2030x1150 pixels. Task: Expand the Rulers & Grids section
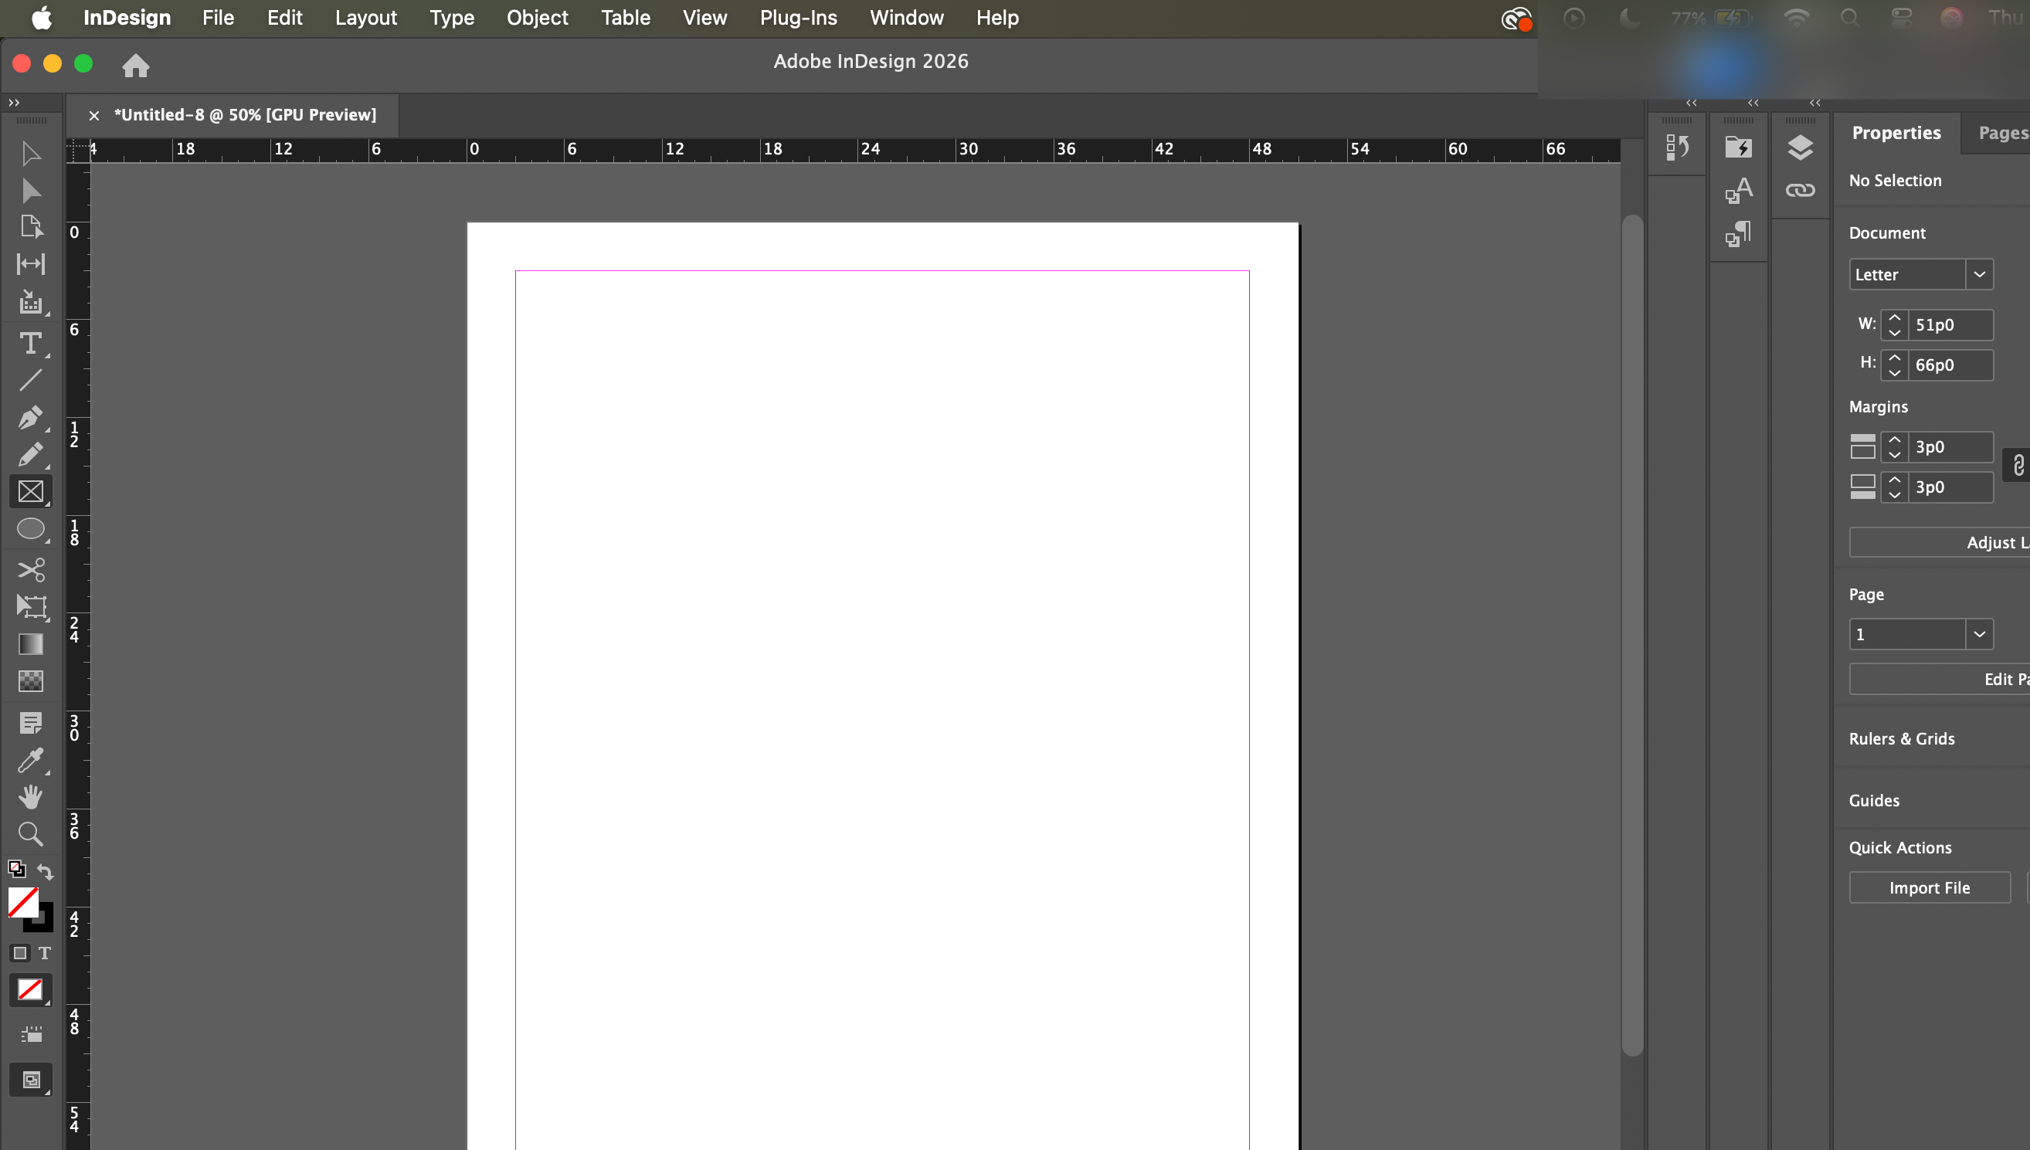pos(1901,738)
